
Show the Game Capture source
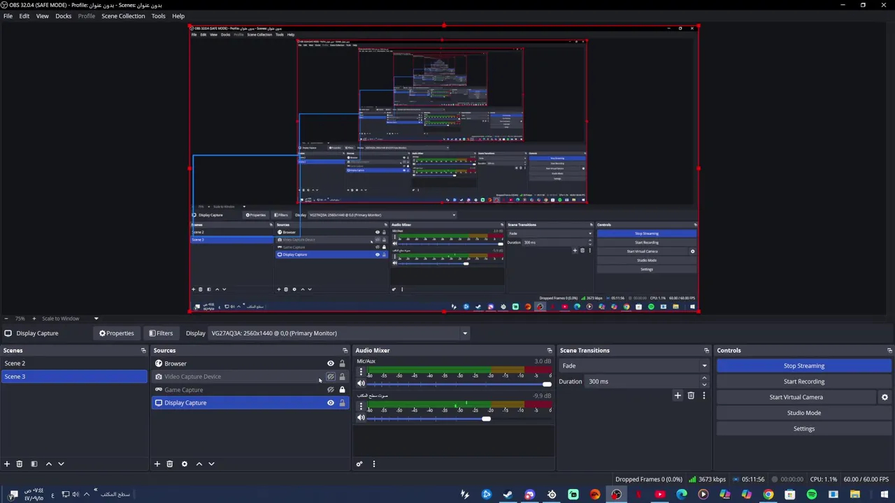point(331,390)
